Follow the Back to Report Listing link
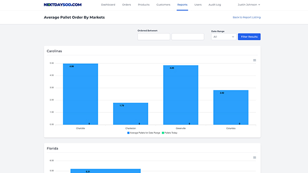The height and width of the screenshot is (173, 308). pyautogui.click(x=246, y=17)
